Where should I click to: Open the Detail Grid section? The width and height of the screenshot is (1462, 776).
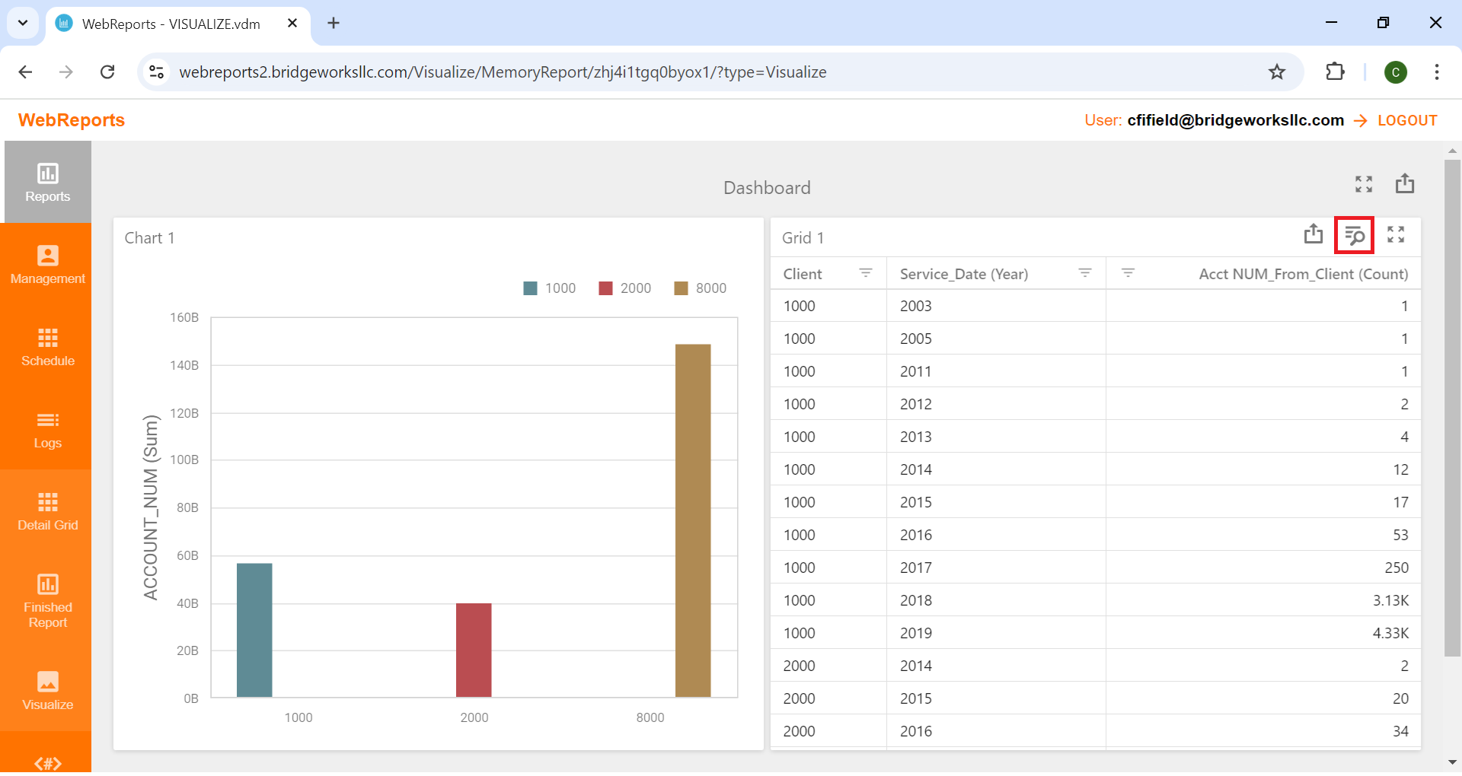click(47, 511)
